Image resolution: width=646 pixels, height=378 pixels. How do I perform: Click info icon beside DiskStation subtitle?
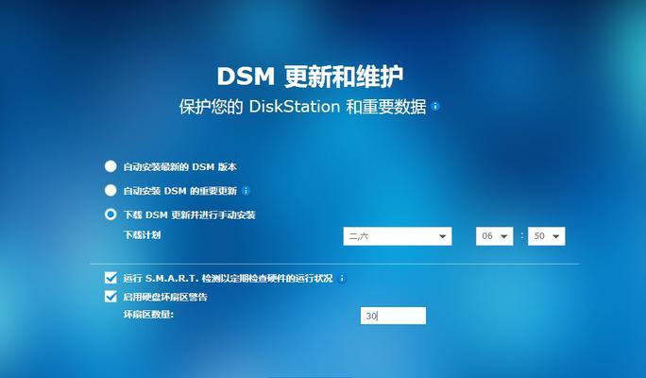(x=435, y=107)
